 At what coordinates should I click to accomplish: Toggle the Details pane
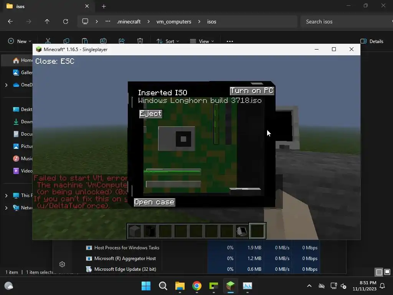coord(372,41)
